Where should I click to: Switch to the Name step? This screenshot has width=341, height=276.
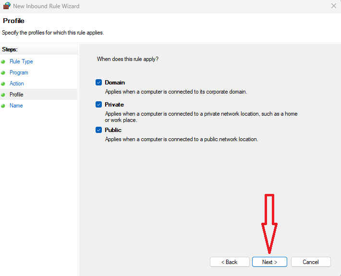[16, 106]
